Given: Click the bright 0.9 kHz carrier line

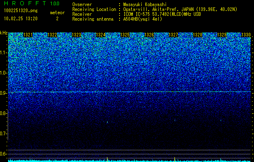Looking at the screenshot, I should [x=130, y=92].
